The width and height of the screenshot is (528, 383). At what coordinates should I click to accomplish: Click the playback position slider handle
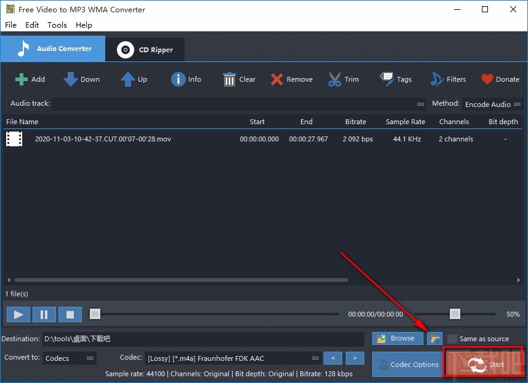tap(95, 314)
